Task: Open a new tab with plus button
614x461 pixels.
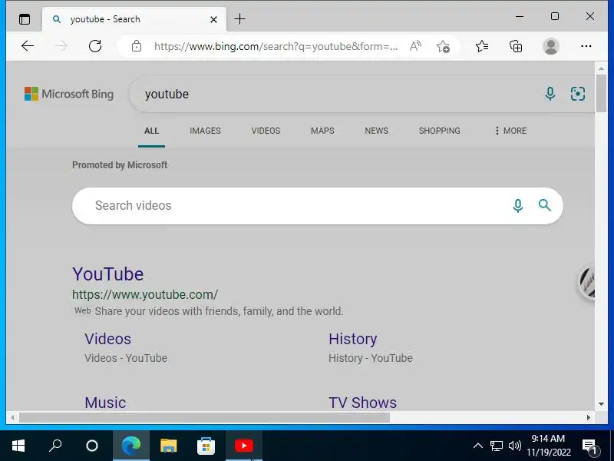Action: 239,18
